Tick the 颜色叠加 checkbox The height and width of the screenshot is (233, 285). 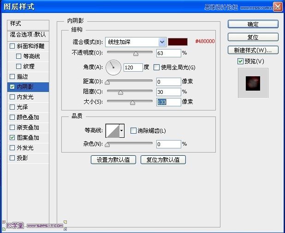(12, 117)
